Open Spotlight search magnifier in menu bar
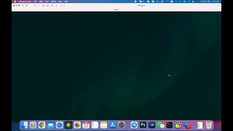Screen dimensions: 233x131 tap(189, 1)
